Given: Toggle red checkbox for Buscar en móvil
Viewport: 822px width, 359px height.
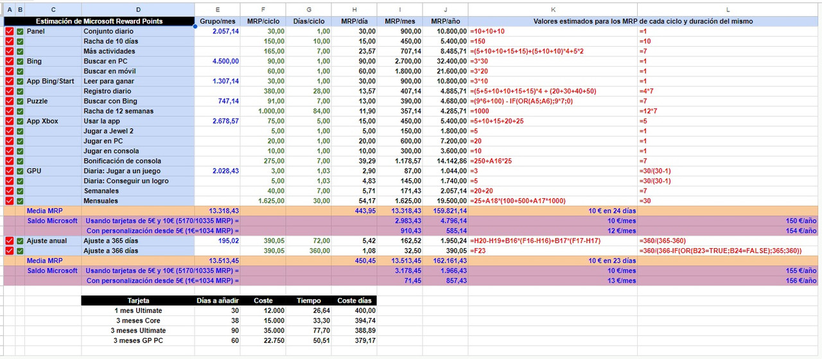Looking at the screenshot, I should pos(9,71).
